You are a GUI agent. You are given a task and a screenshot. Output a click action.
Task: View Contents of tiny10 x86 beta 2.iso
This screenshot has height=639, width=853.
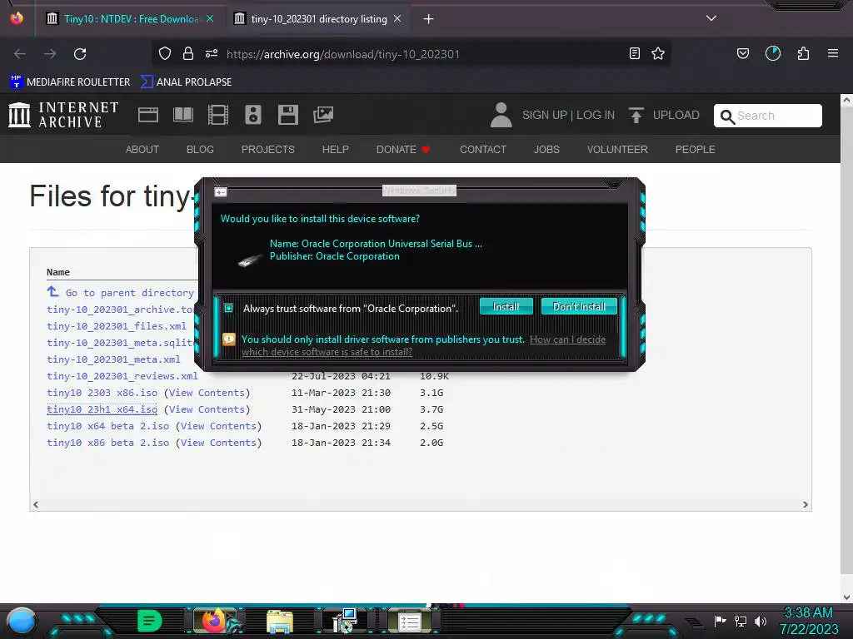pos(218,443)
